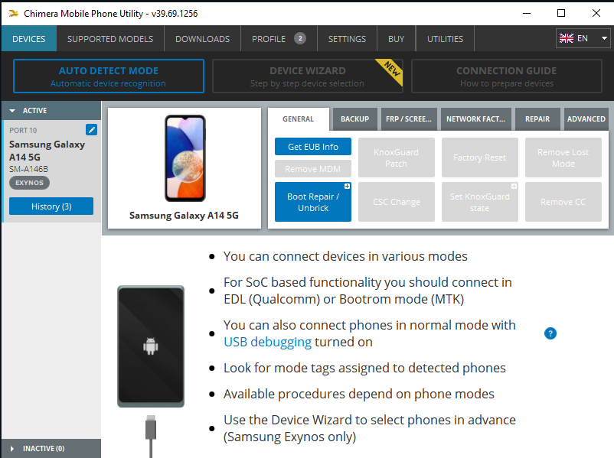Open the DEVICE WIZARD option
The width and height of the screenshot is (614, 458).
tap(308, 76)
